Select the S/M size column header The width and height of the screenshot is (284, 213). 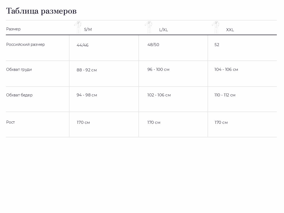pyautogui.click(x=88, y=30)
